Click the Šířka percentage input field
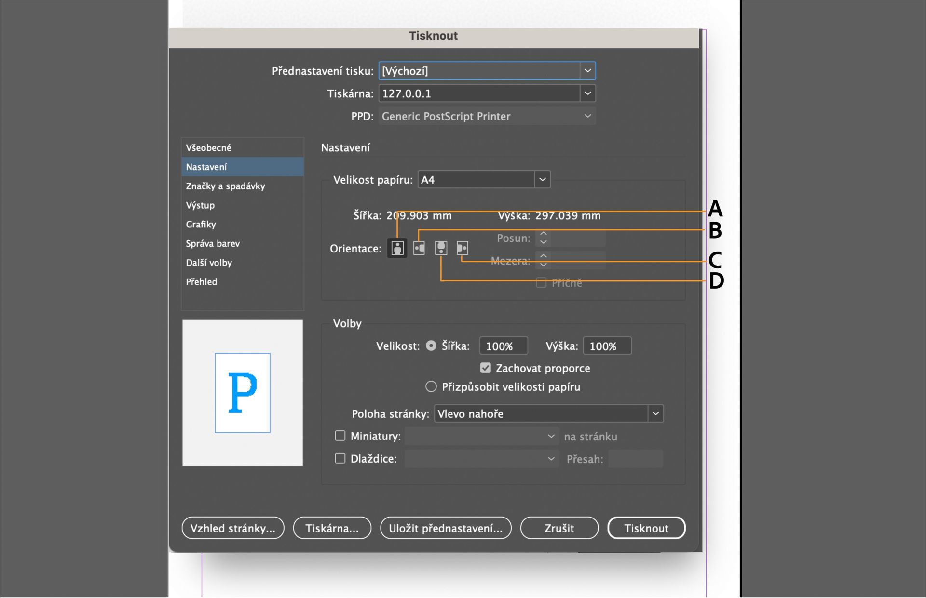926x598 pixels. click(x=503, y=346)
